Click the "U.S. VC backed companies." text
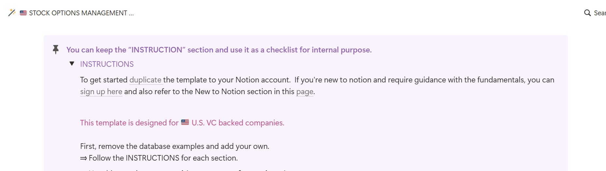This screenshot has height=171, width=606. (238, 123)
